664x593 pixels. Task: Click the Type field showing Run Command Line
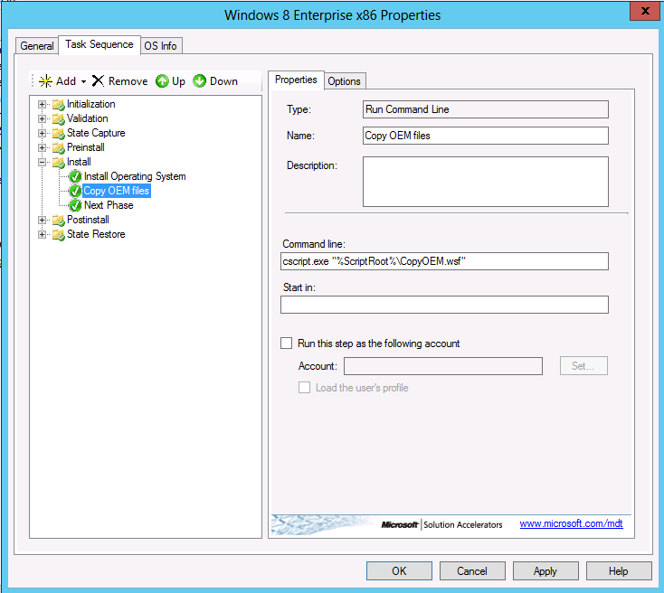tap(485, 109)
